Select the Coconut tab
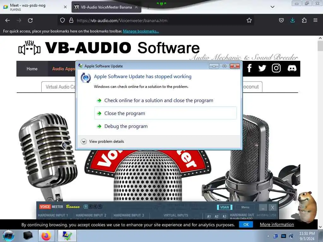Viewport: 323px width, 242px height. click(252, 87)
